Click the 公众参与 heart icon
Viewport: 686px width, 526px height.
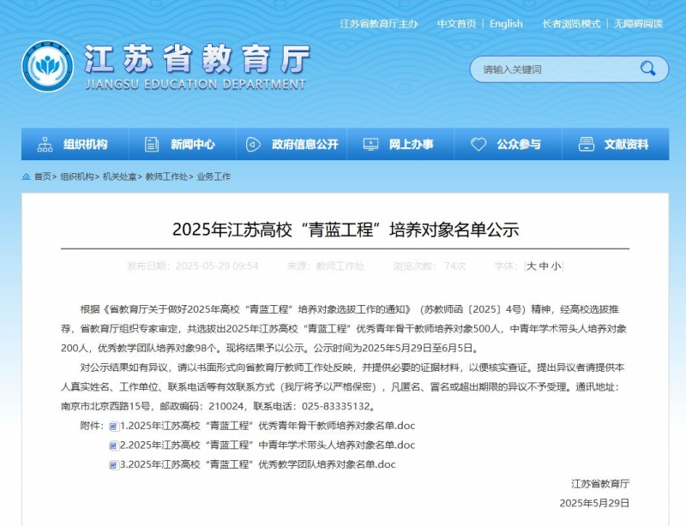[478, 144]
